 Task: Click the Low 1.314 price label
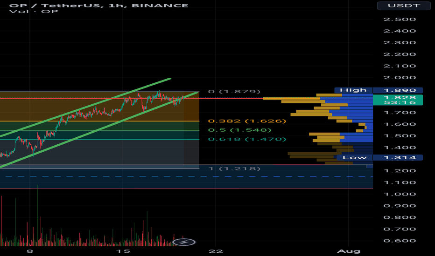coord(379,157)
